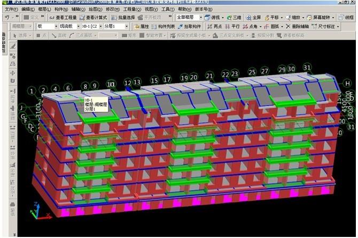Open the 工程量 menu

pos(131,9)
